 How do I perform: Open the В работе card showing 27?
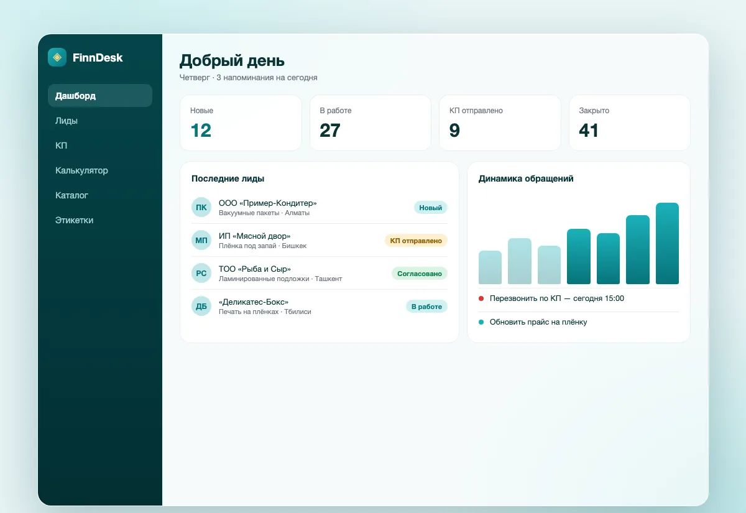(x=371, y=122)
